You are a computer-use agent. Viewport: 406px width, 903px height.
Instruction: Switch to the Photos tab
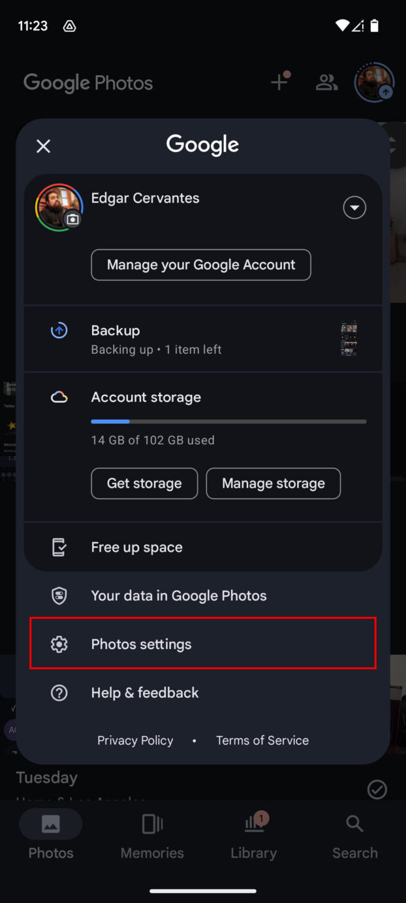(50, 823)
